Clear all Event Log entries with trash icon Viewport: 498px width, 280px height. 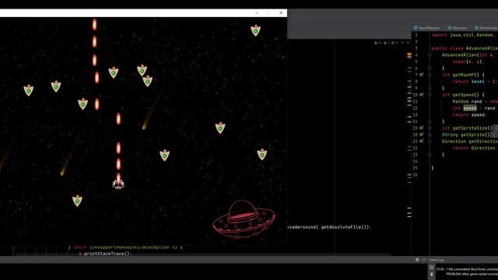coord(431,274)
